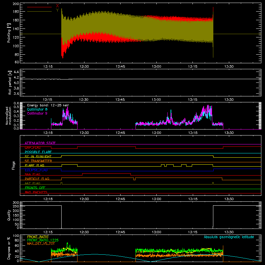Click the BAD_PACKETS label
Viewport: 265px width, 265px height.
coord(36,192)
